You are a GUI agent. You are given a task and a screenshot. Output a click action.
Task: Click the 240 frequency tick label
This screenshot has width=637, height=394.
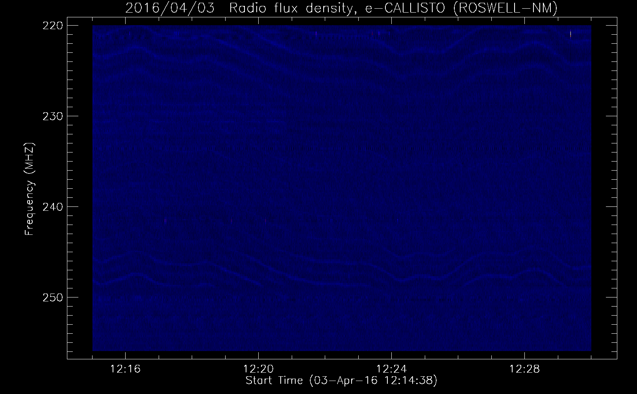coord(52,206)
